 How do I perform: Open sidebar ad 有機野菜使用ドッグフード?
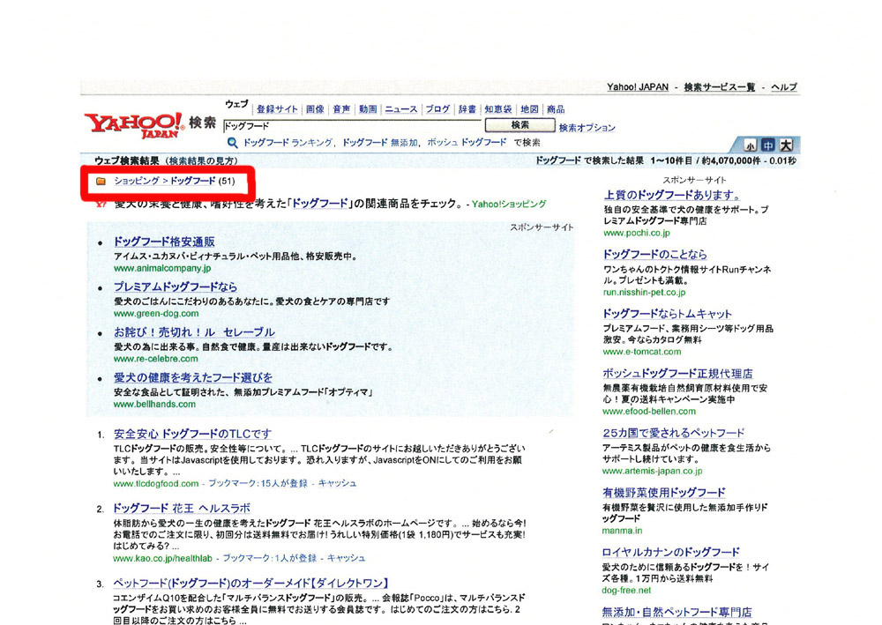pos(664,493)
